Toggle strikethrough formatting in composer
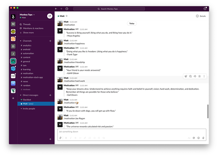The height and width of the screenshot is (156, 218). pyautogui.click(x=76, y=138)
